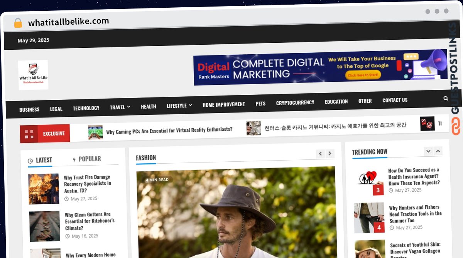Navigate to Cryptocurrency section
Screen dimensions: 463x258
coord(295,103)
